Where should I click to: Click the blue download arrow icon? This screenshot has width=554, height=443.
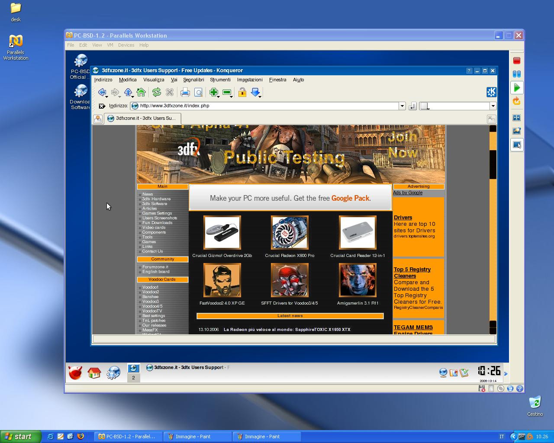click(255, 92)
